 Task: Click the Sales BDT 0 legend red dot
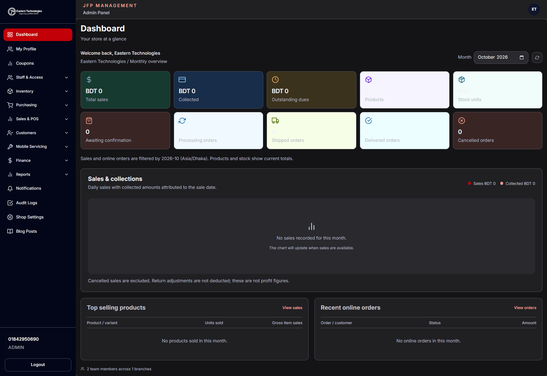(470, 183)
